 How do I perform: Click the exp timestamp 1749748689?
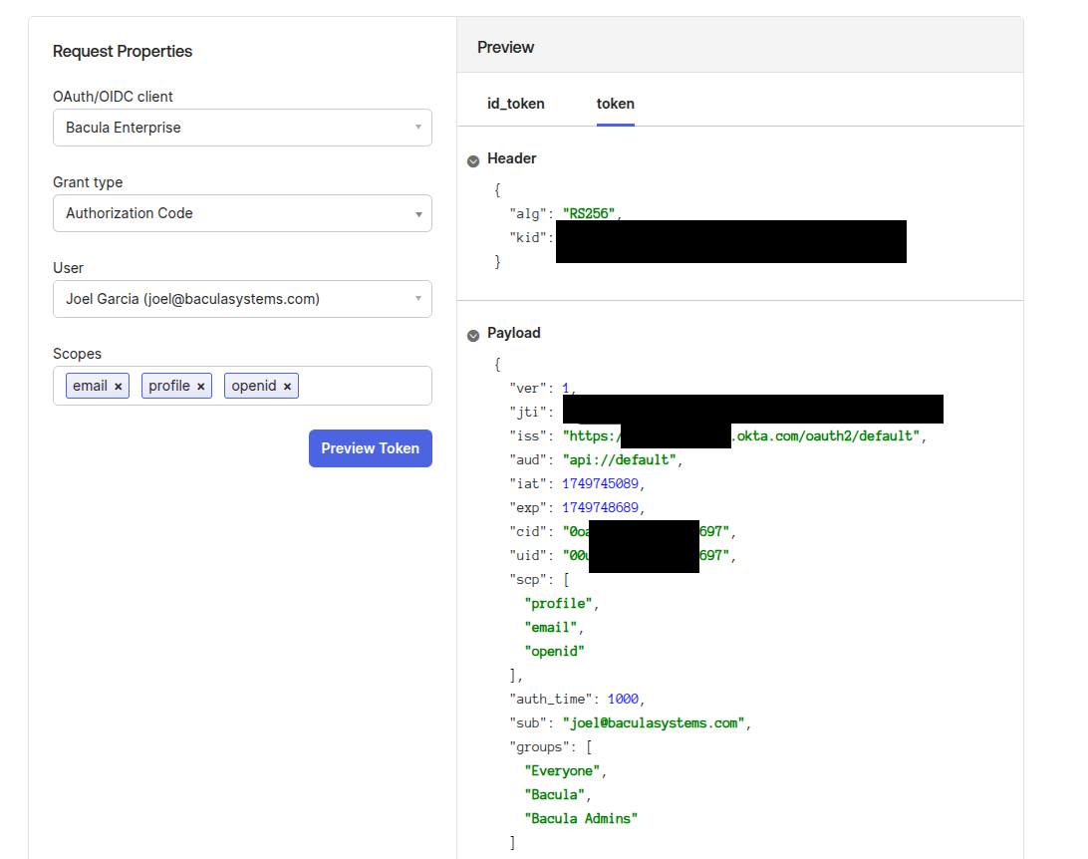pos(601,507)
